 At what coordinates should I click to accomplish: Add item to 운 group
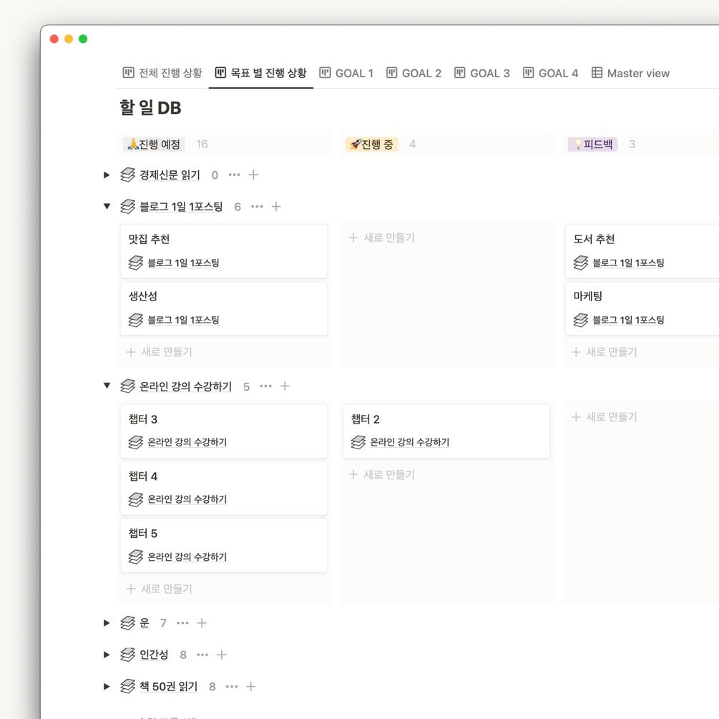(201, 622)
